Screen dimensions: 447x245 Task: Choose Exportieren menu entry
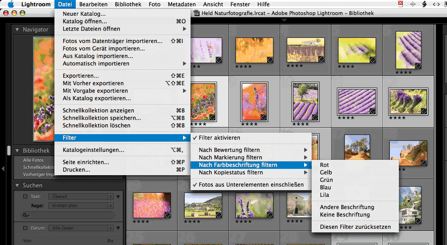[122, 76]
